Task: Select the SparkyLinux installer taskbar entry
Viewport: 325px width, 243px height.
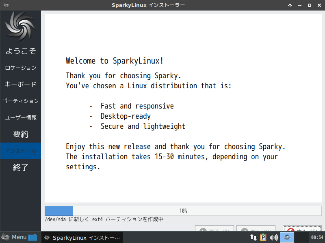Action: pos(82,238)
